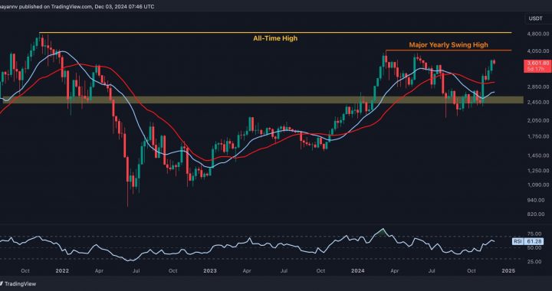The height and width of the screenshot is (291, 552).
Task: Click the 'All-Time High' annotation text
Action: coord(275,38)
